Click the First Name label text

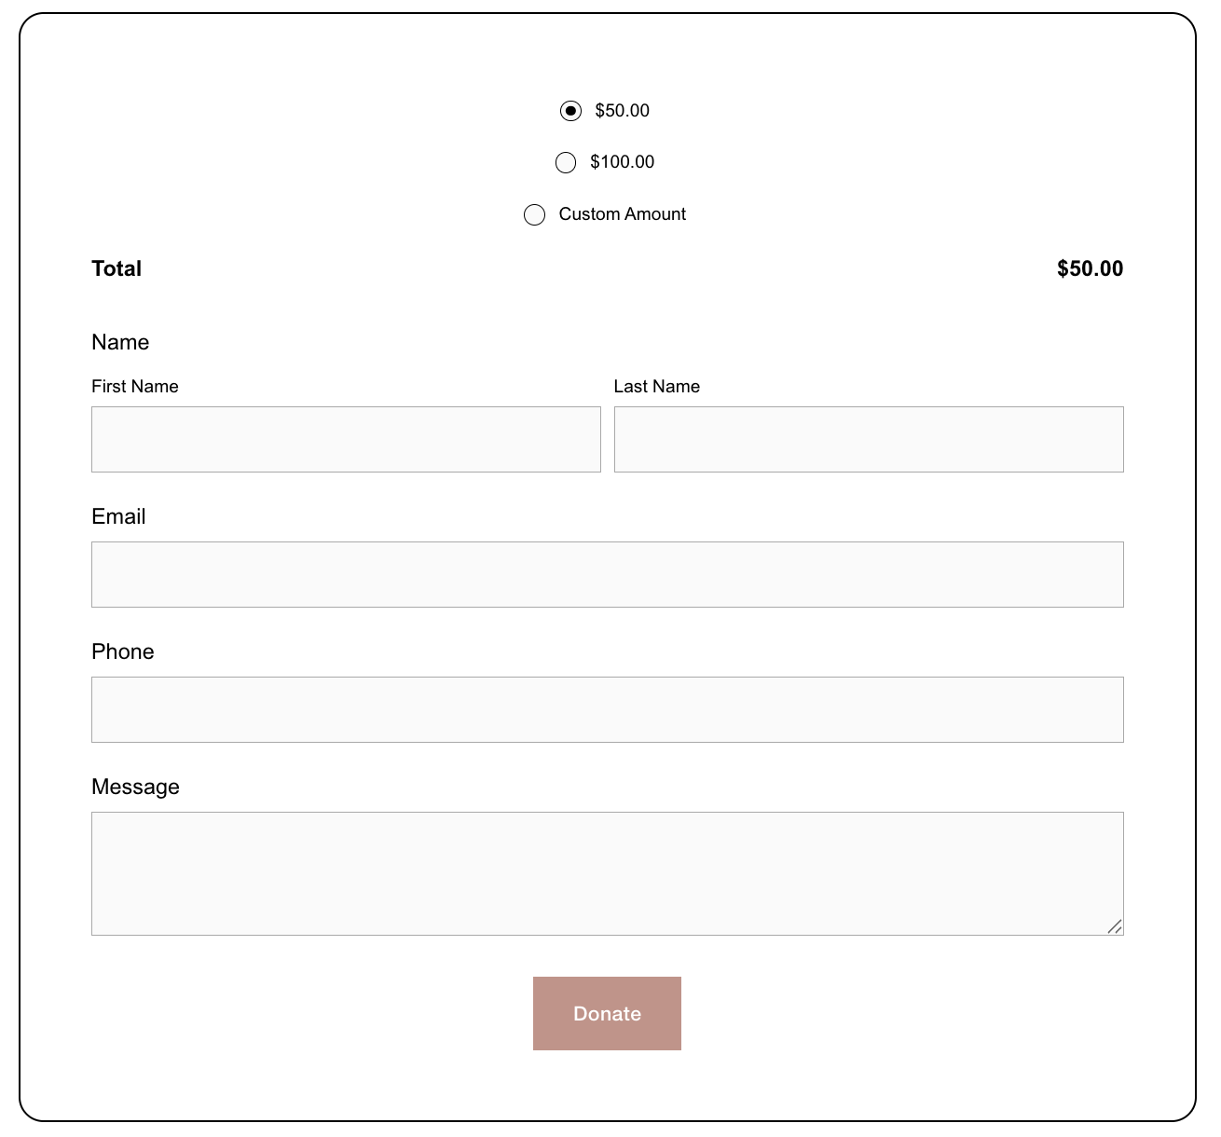click(135, 386)
